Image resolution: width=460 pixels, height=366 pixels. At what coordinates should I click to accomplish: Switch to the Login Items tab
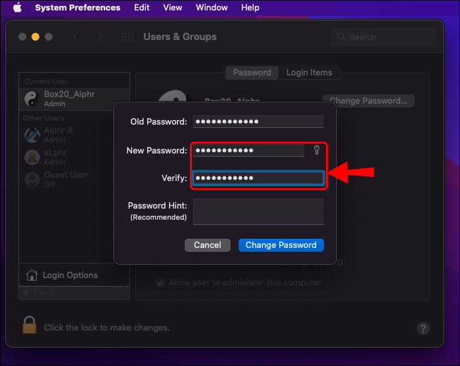309,73
